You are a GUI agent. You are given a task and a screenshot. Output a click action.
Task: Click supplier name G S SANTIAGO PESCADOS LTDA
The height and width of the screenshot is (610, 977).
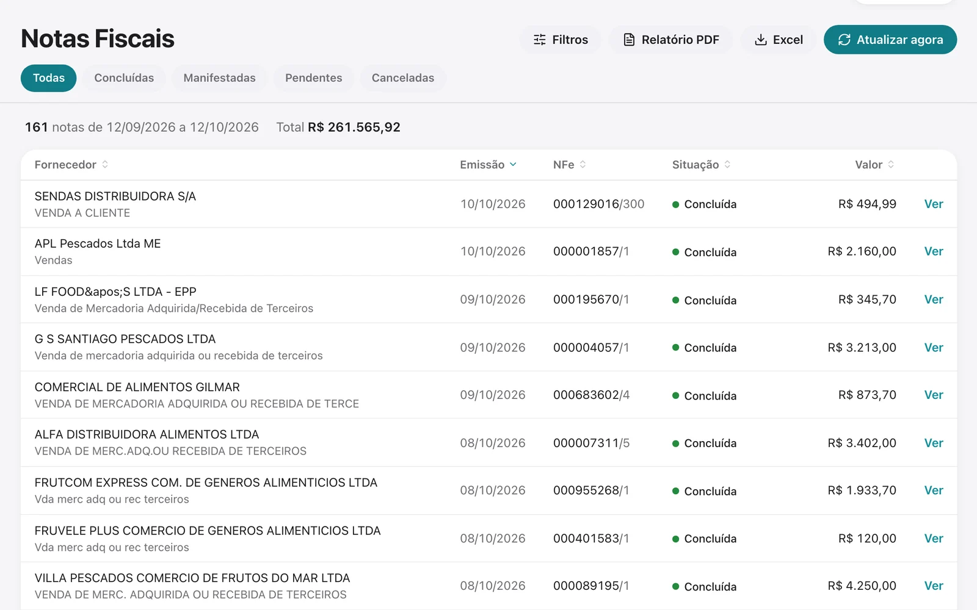coord(125,339)
